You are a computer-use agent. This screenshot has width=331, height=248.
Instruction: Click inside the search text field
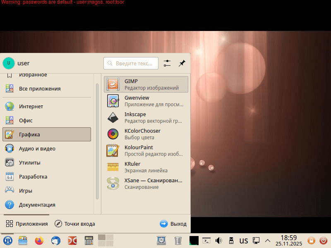click(132, 63)
